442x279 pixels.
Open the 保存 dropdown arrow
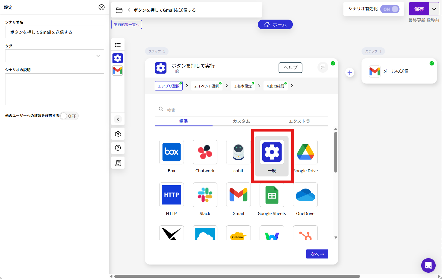pos(434,9)
